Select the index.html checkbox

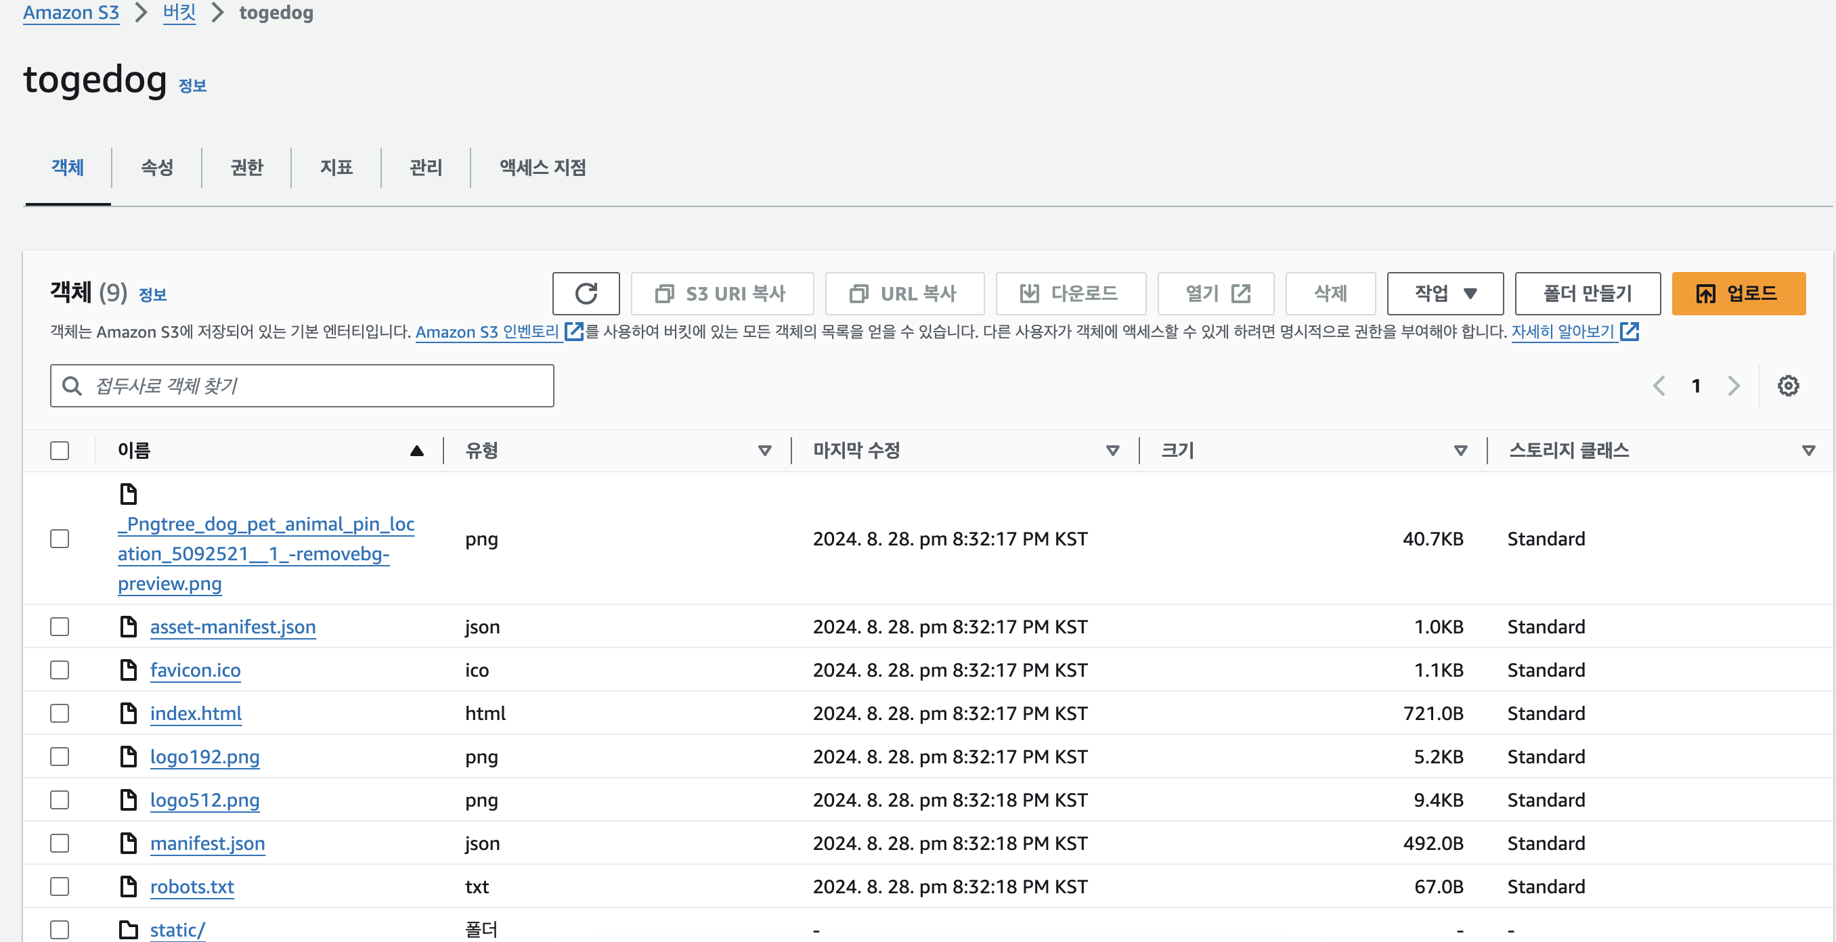pos(60,713)
